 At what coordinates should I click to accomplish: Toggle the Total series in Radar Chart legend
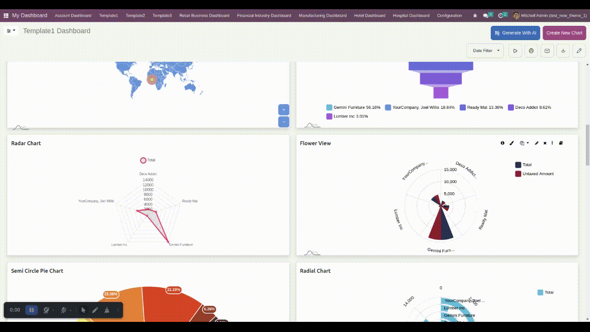tap(143, 160)
